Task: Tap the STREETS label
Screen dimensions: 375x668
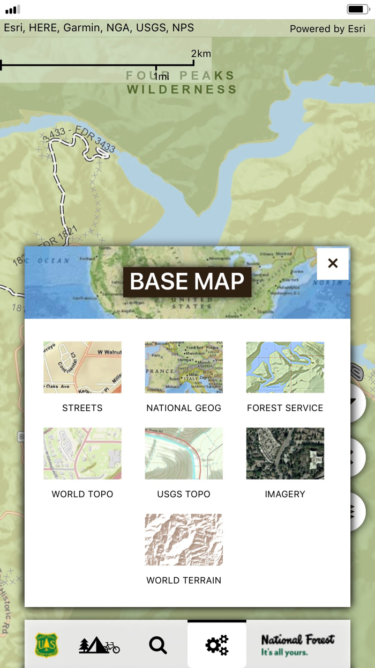Action: click(x=82, y=408)
